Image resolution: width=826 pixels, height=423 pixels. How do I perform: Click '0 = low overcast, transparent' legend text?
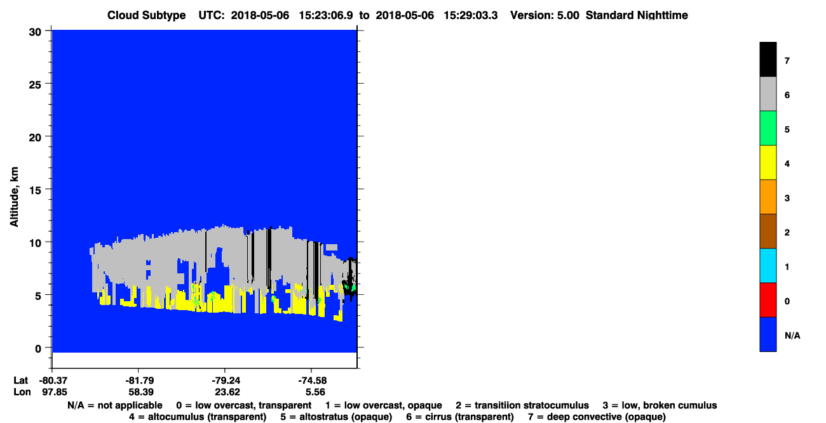[x=244, y=405]
